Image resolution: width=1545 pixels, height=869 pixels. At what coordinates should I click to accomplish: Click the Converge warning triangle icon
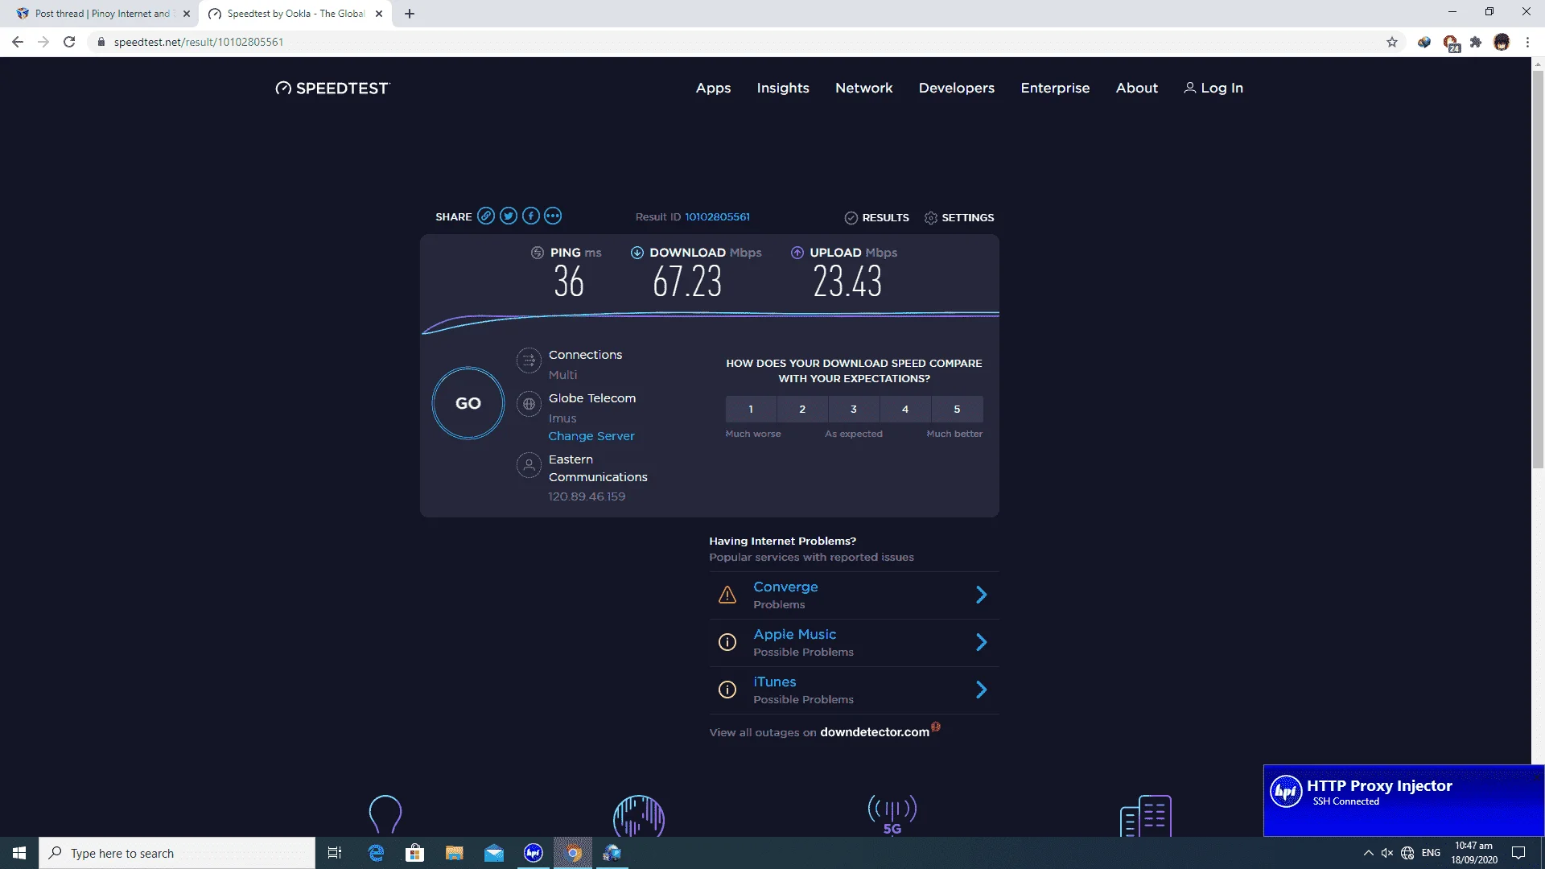coord(727,595)
